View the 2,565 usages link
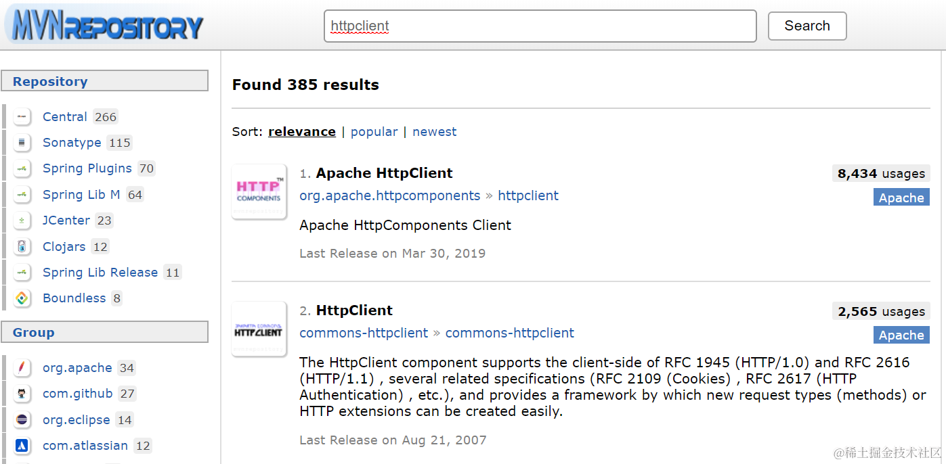The width and height of the screenshot is (946, 464). pos(881,311)
